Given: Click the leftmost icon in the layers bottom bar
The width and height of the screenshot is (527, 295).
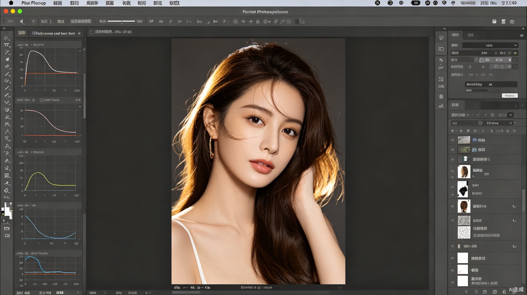Looking at the screenshot, I should pos(465,292).
